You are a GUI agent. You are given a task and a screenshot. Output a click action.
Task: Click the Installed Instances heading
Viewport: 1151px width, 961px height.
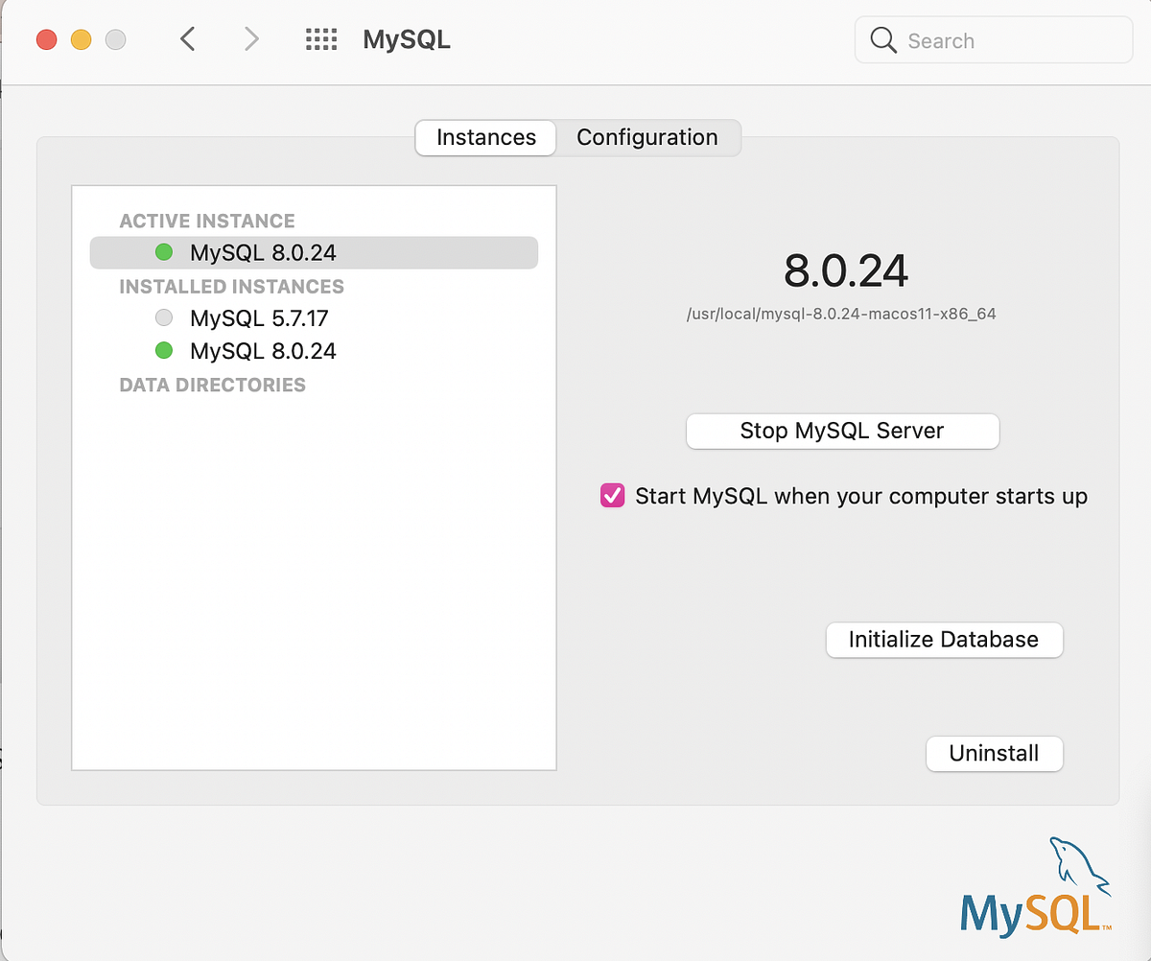click(230, 286)
